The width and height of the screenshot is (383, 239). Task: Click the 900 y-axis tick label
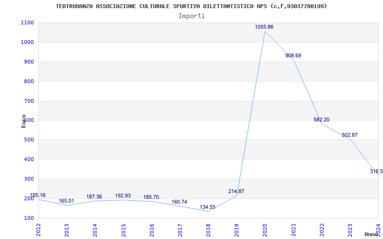(29, 62)
